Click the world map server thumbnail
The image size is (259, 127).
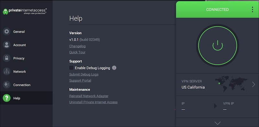(231, 84)
